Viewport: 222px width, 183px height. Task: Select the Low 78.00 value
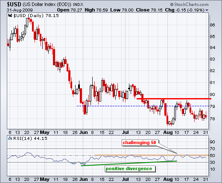click(122, 10)
